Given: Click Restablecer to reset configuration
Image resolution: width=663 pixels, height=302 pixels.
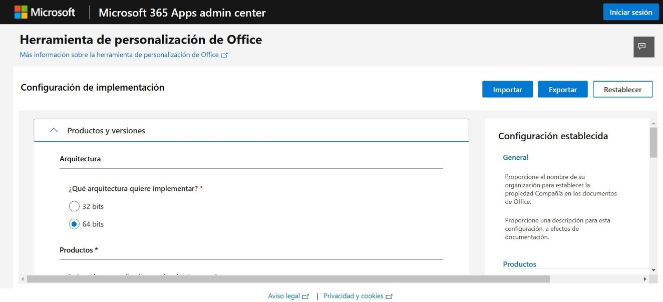Looking at the screenshot, I should pos(622,90).
